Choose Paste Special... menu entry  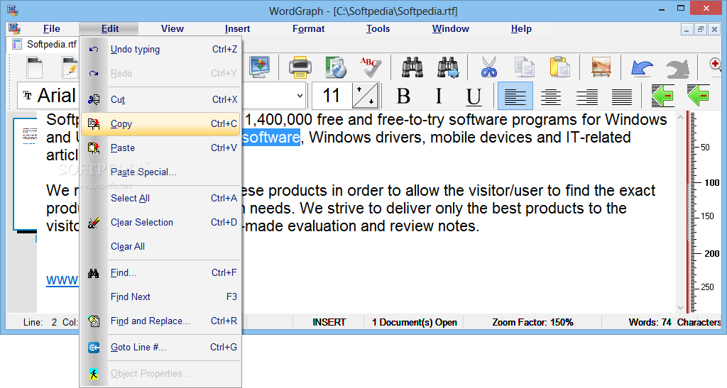pyautogui.click(x=160, y=172)
